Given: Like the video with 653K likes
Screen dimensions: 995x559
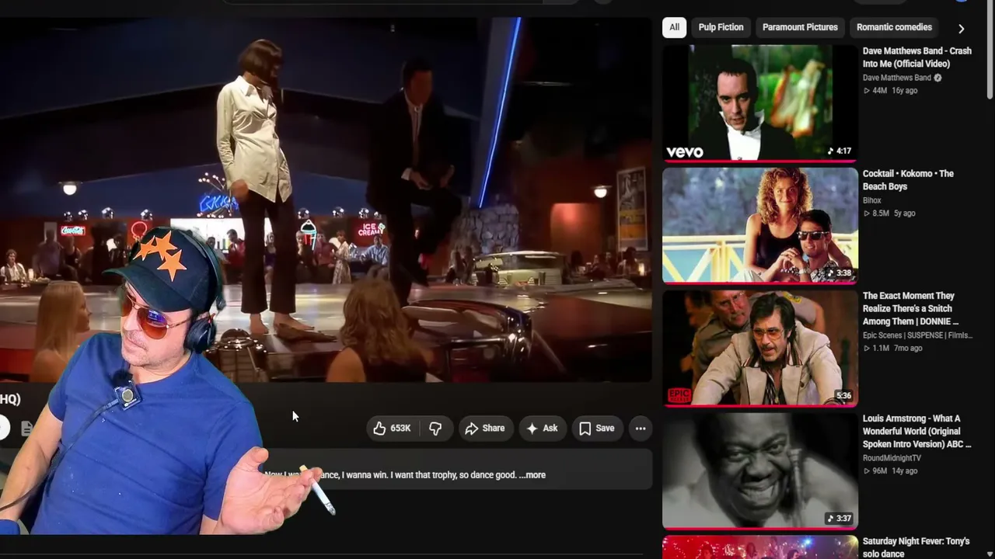Looking at the screenshot, I should [x=393, y=429].
